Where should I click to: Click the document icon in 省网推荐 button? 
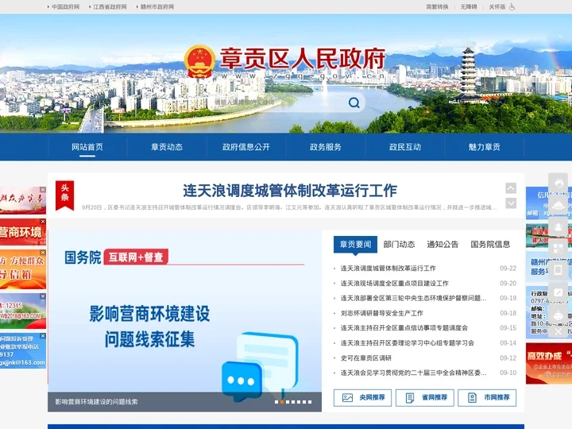coord(410,398)
